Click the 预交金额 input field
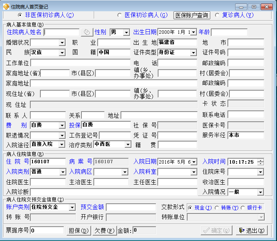Viewport: 277px width, 241px height. coord(131,207)
